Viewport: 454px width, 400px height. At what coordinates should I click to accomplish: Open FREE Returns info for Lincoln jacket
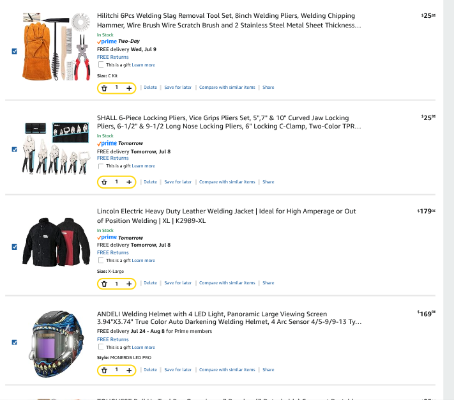tap(112, 252)
